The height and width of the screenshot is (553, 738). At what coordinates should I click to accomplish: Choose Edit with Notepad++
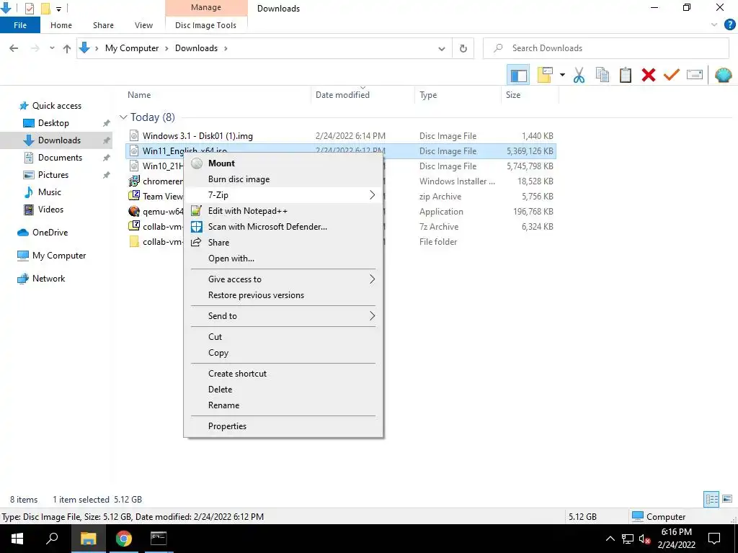click(283, 211)
